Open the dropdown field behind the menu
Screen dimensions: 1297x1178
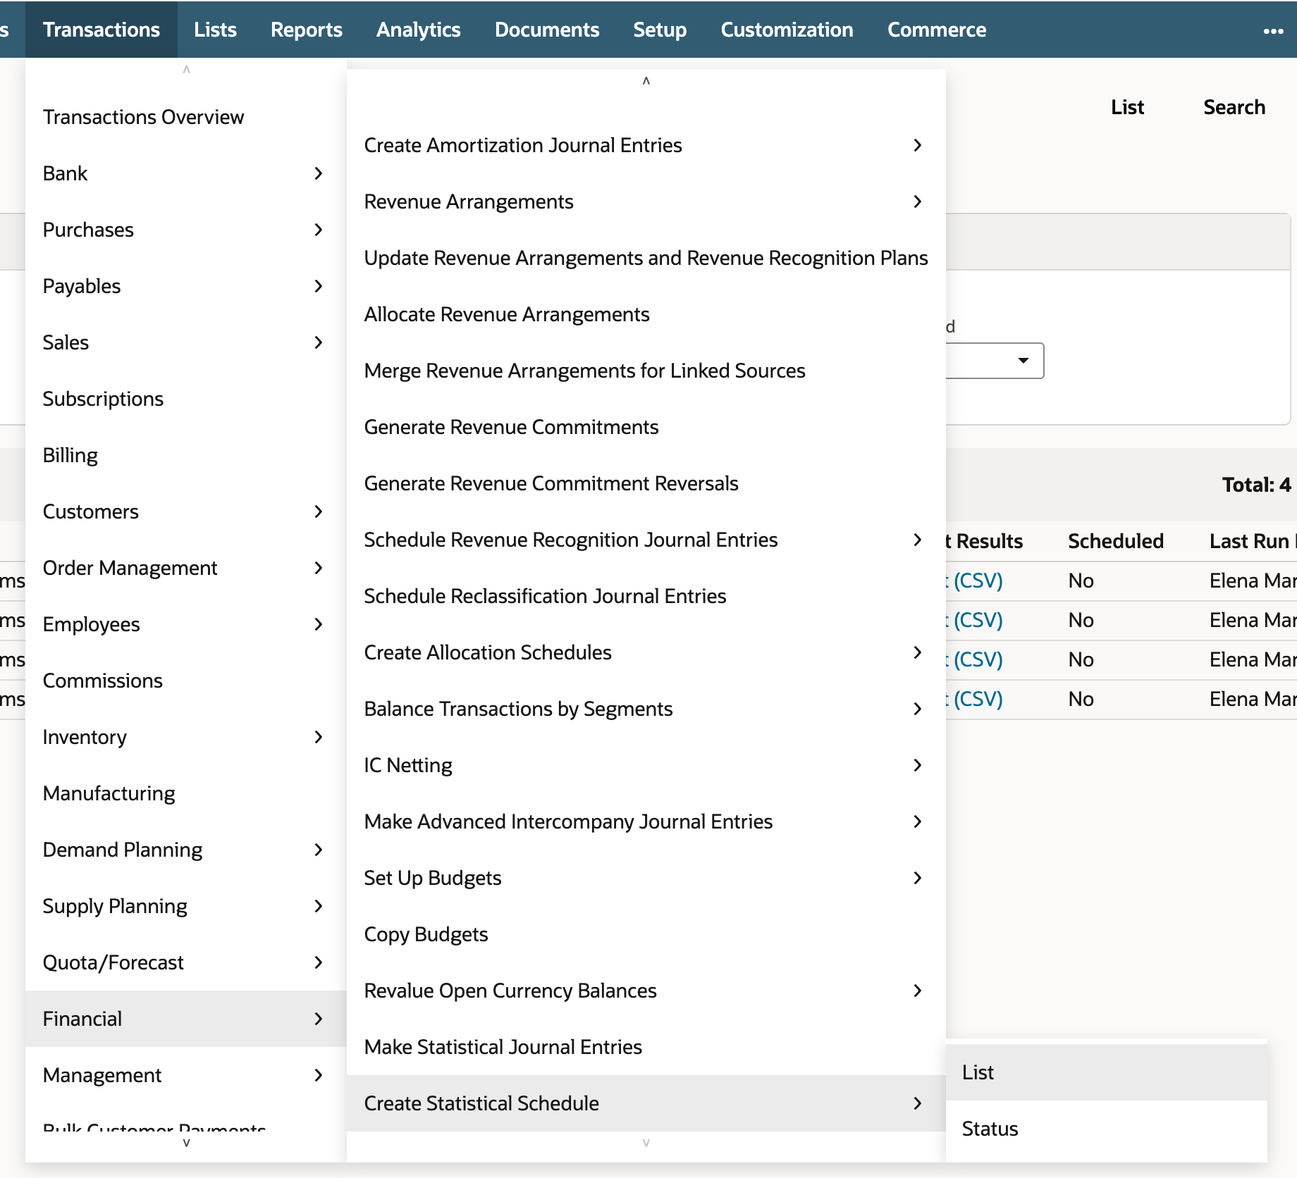coord(995,361)
